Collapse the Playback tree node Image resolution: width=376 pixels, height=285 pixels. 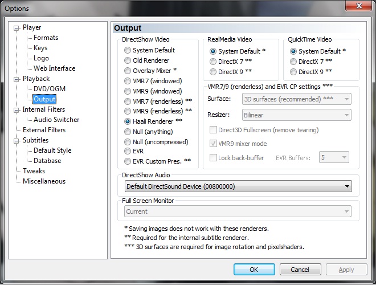tap(17, 79)
